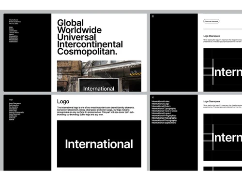Viewport: 242px width, 181px height.
Task: Click the Brand Guidelines title in sidebar
Action: click(15, 22)
